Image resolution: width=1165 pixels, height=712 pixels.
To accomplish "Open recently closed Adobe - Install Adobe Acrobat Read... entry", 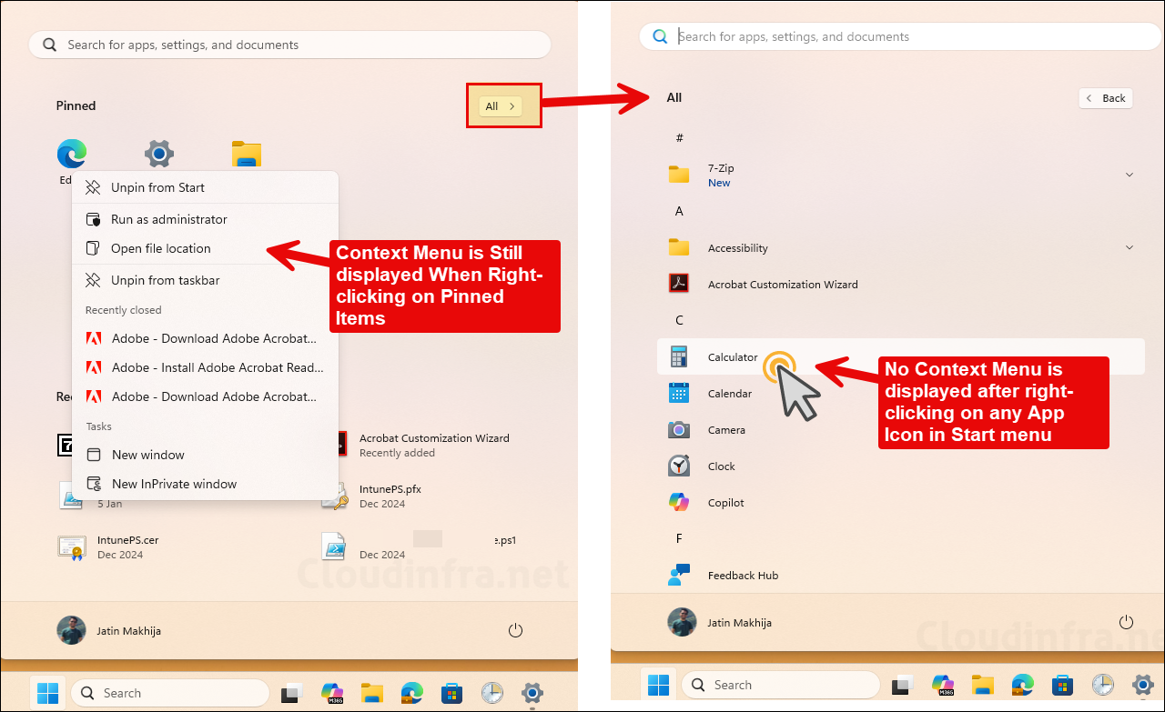I will (x=205, y=367).
